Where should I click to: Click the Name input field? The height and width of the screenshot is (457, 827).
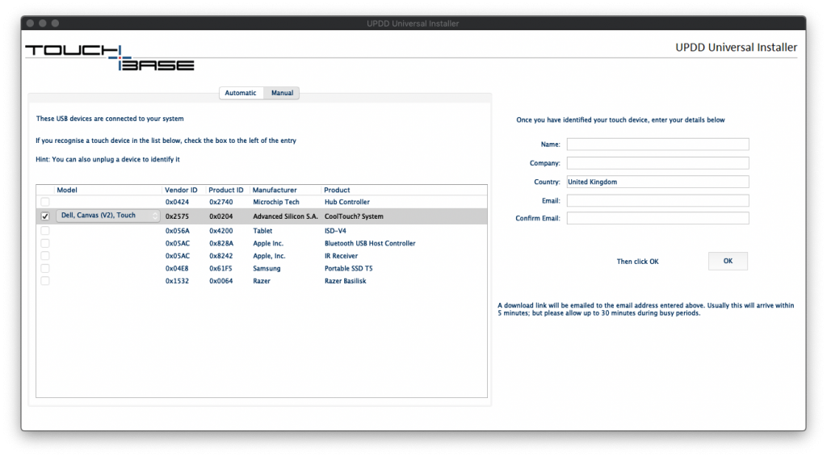tap(657, 144)
